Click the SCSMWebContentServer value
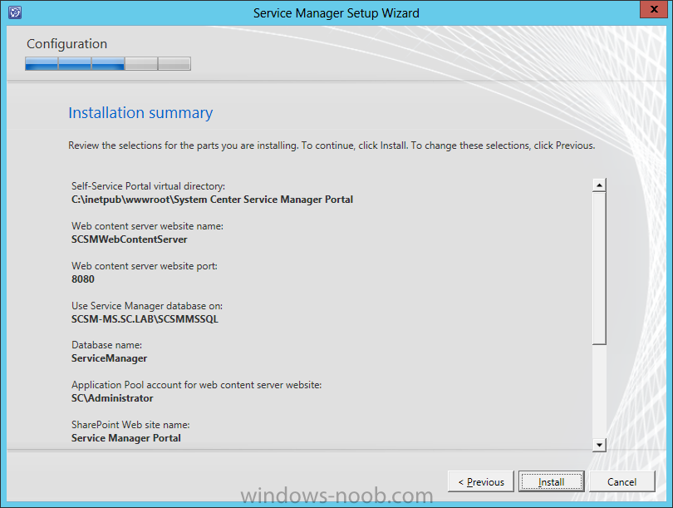Image resolution: width=673 pixels, height=508 pixels. coord(129,239)
